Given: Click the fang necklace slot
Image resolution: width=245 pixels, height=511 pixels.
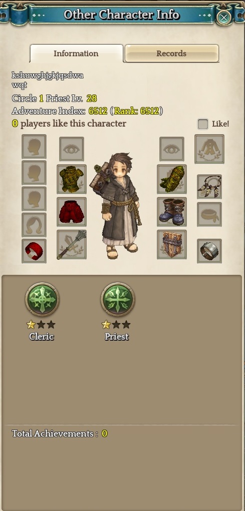Looking at the screenshot, I should coord(209,186).
